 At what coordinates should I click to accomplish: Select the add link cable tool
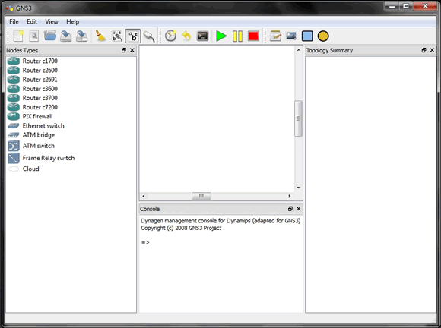coord(149,36)
